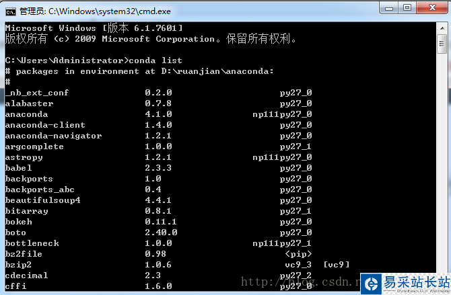The height and width of the screenshot is (295, 451).
Task: Click the package name 'alabaster'
Action: click(29, 103)
